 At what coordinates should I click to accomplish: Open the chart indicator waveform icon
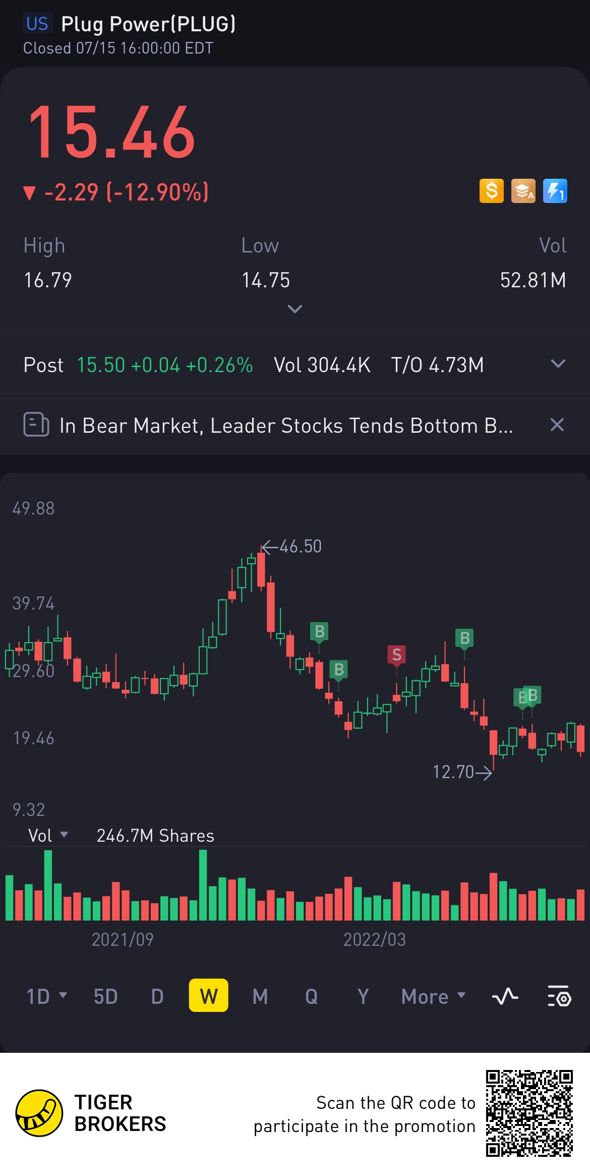tap(505, 997)
